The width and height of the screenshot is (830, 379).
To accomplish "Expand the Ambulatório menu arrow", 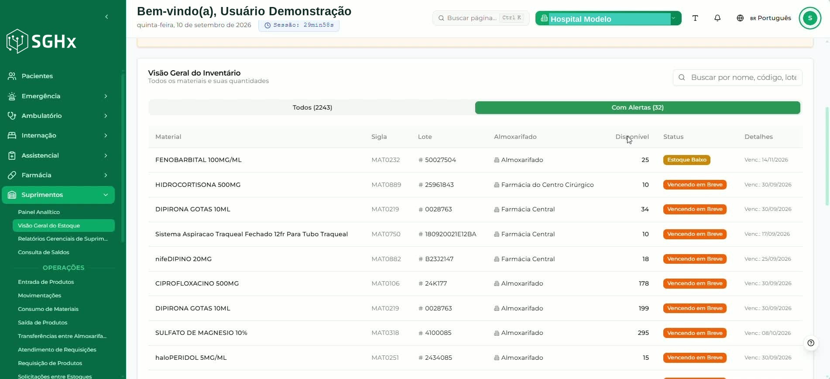I will (x=106, y=116).
